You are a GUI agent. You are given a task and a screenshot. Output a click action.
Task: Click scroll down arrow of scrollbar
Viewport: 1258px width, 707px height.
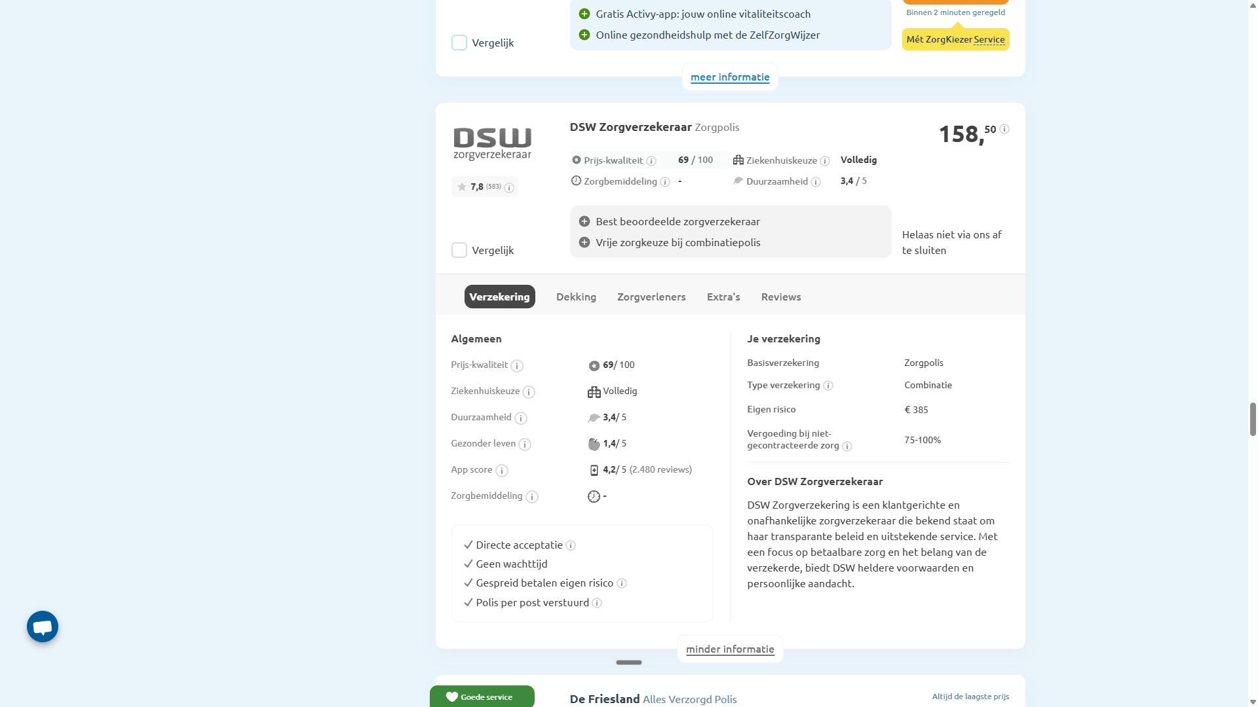coord(1253,702)
